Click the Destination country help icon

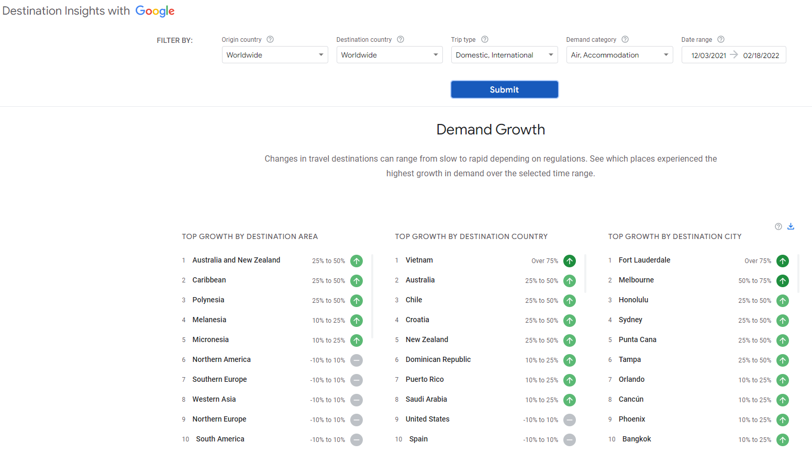click(x=401, y=39)
